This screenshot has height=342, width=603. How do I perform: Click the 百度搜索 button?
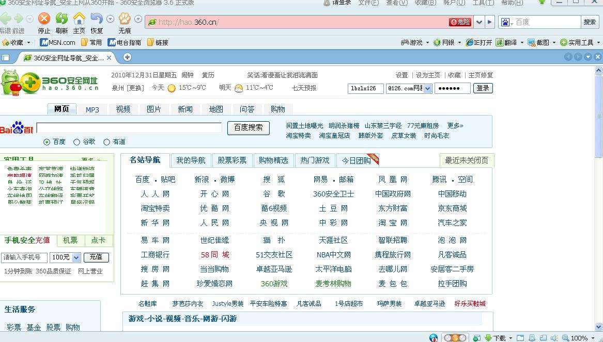pyautogui.click(x=249, y=128)
